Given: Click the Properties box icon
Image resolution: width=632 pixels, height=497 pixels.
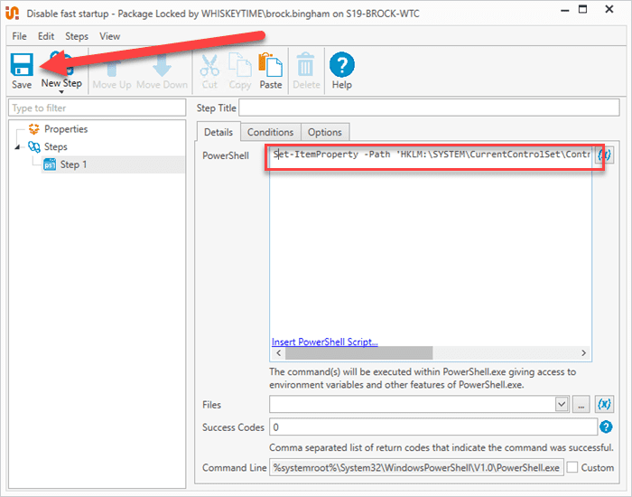Looking at the screenshot, I should tap(34, 129).
